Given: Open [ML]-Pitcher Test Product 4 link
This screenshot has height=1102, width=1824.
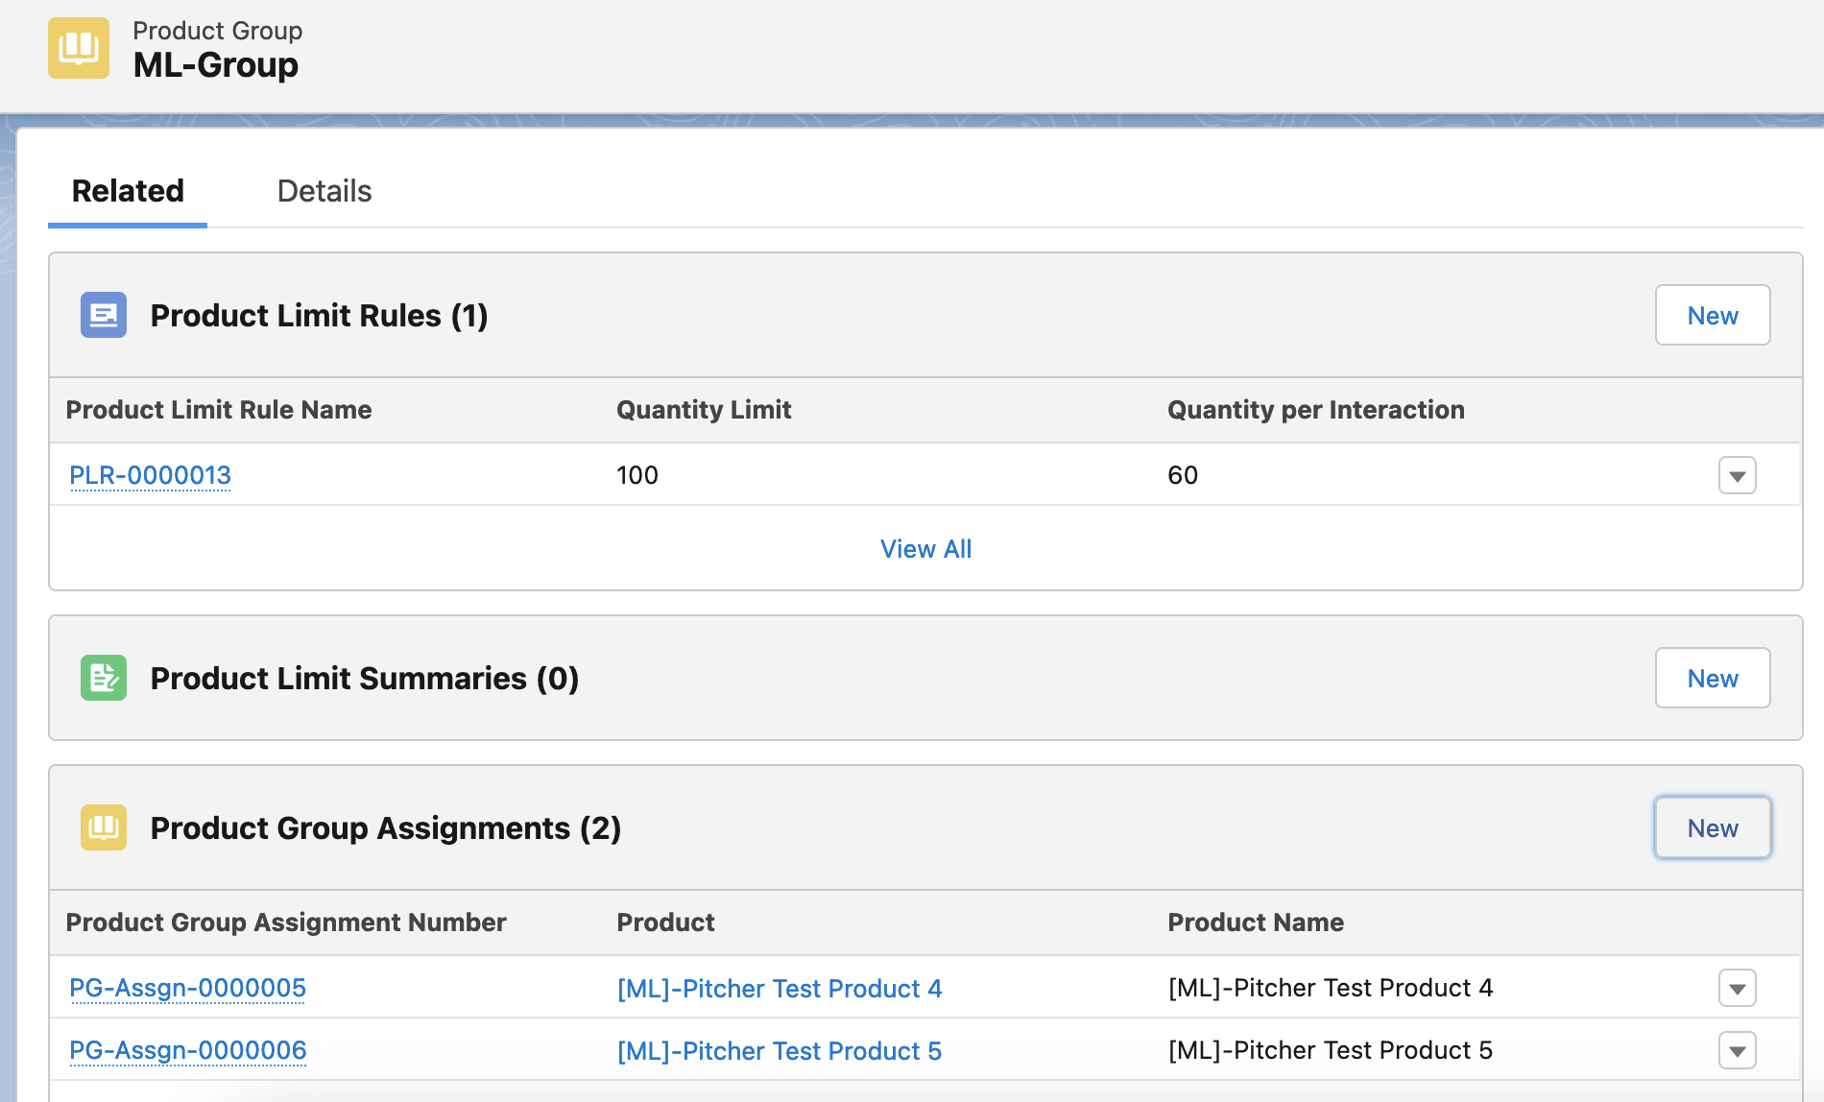Looking at the screenshot, I should (x=779, y=989).
